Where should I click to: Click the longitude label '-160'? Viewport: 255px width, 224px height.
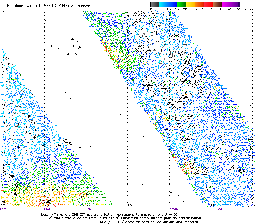point(169,205)
